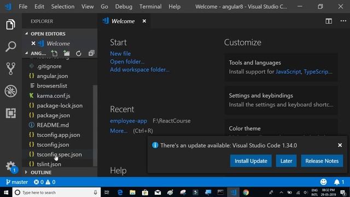Image resolution: width=350 pixels, height=197 pixels.
Task: Open the Settings and keybindings card
Action: coord(281,100)
